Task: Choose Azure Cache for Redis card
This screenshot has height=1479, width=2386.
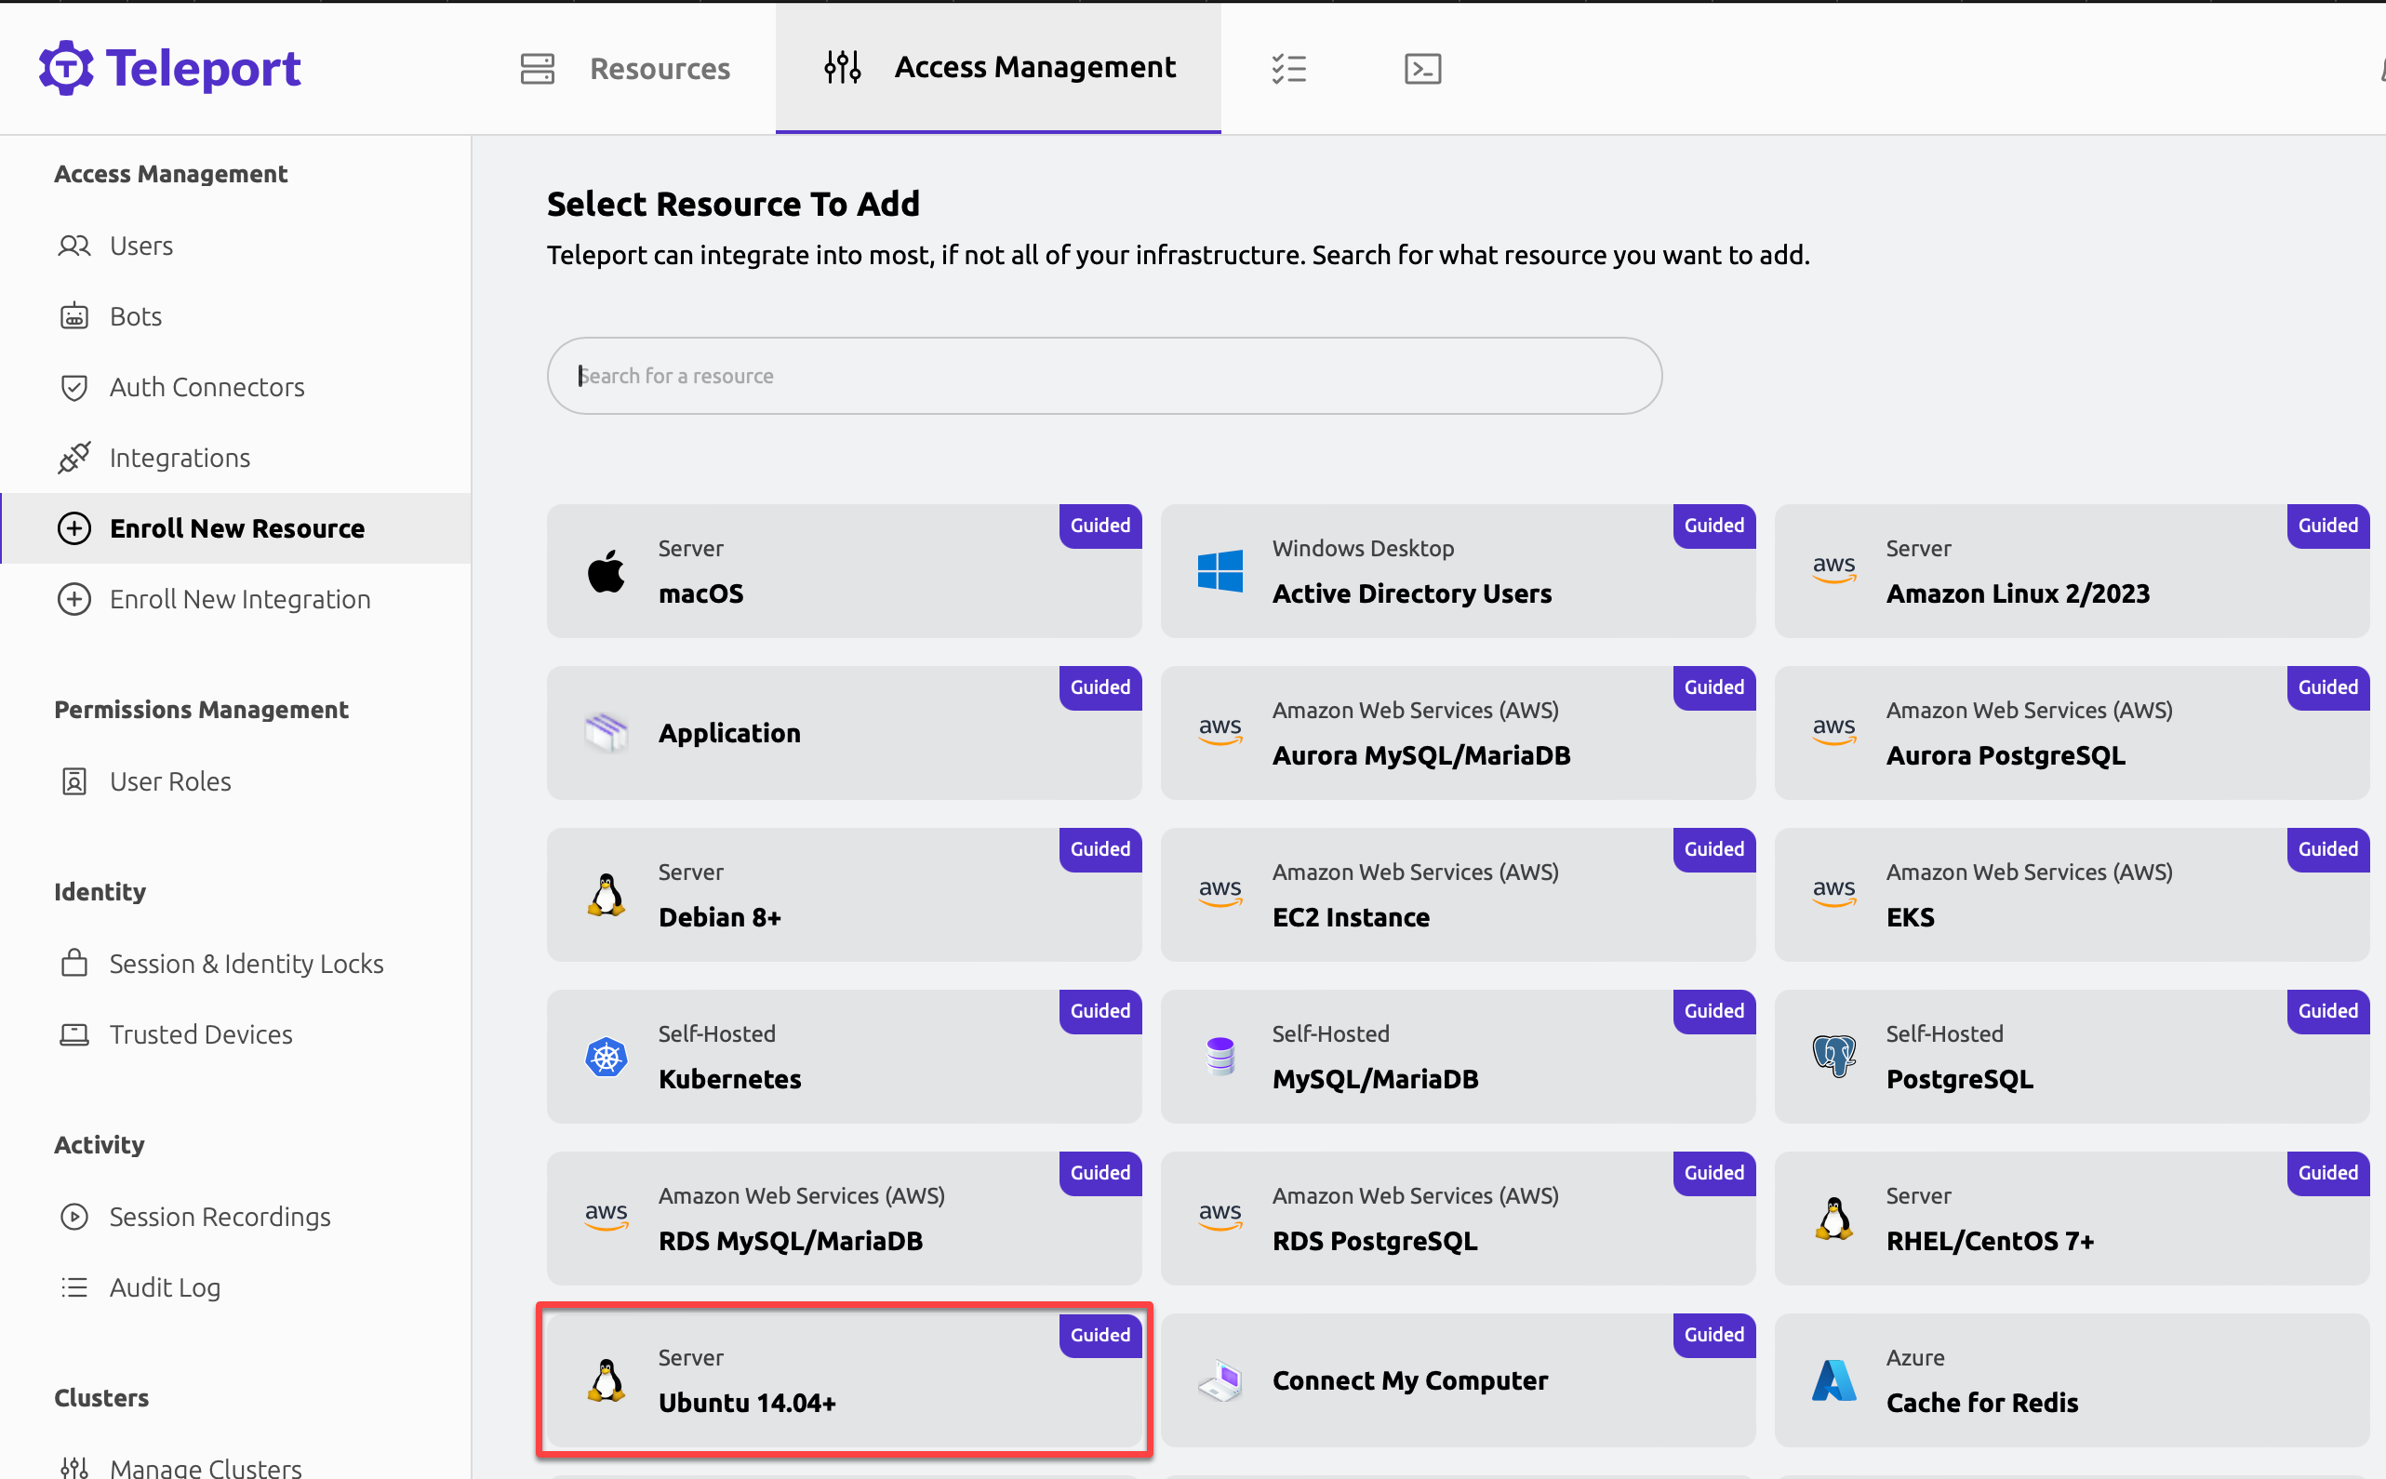Action: [2072, 1380]
